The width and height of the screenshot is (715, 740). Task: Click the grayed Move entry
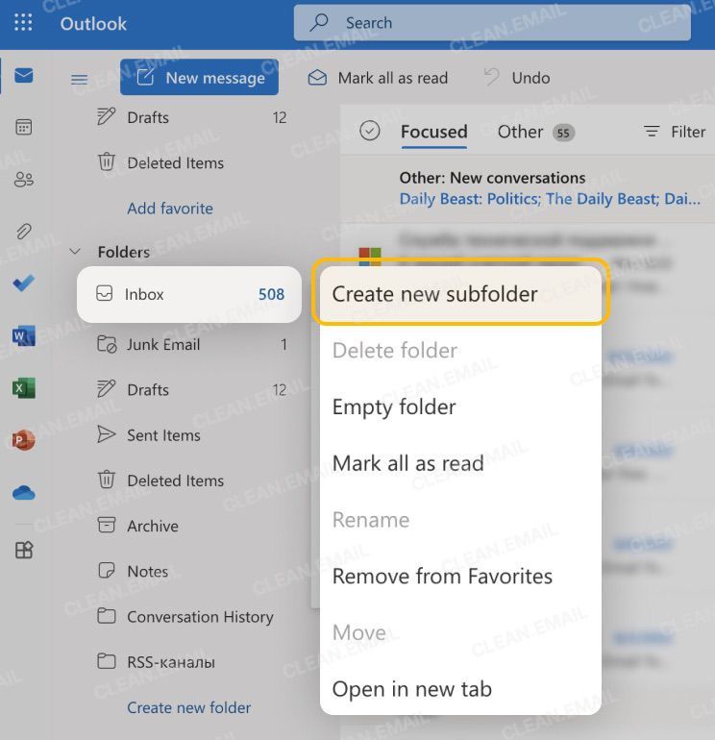click(460, 632)
